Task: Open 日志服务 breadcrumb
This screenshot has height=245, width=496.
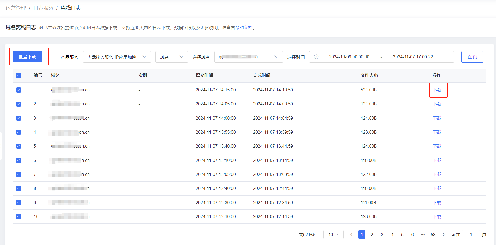Action: 43,8
